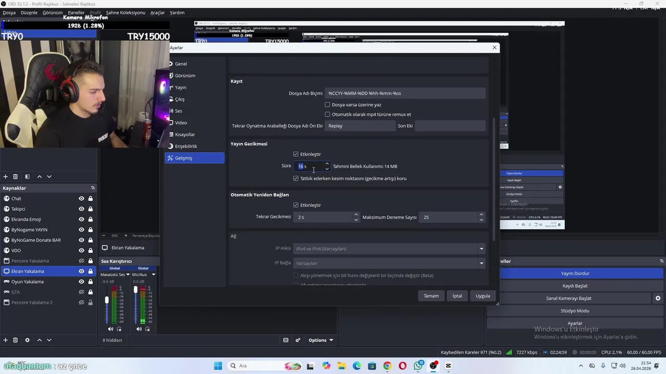
Task: Move selected source down with arrow below Kaynaklar
Action: tap(49, 340)
